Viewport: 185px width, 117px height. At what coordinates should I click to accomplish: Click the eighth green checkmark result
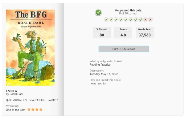pos(140,19)
